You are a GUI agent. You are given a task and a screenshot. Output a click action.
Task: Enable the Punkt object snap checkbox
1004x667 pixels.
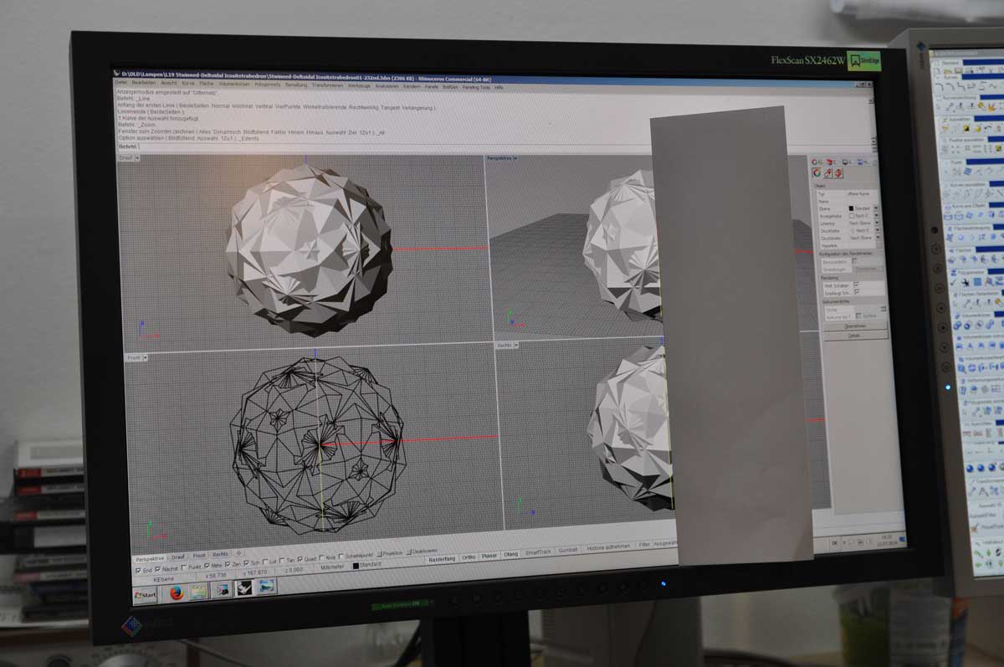[x=183, y=567]
